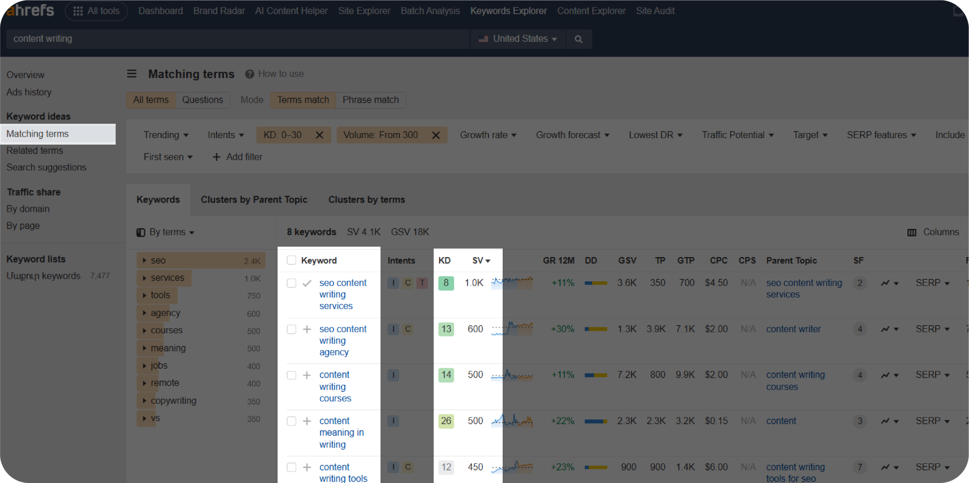Viewport: 969px width, 483px height.
Task: Sort by SV column header
Action: [481, 261]
